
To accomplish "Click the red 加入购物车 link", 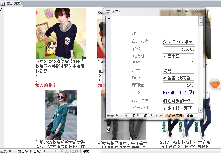I will click(x=46, y=86).
